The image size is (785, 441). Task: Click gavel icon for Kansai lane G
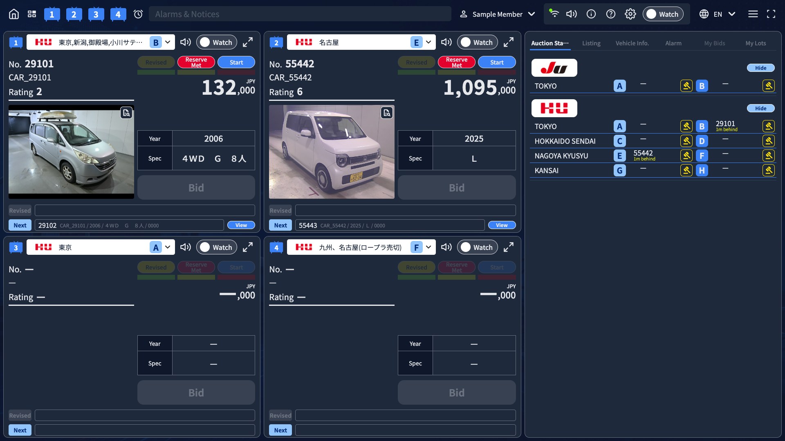click(x=686, y=170)
